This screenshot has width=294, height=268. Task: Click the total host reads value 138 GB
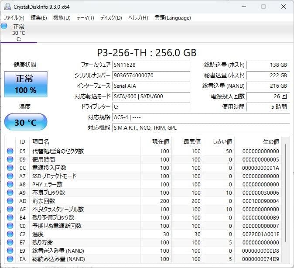[268, 65]
